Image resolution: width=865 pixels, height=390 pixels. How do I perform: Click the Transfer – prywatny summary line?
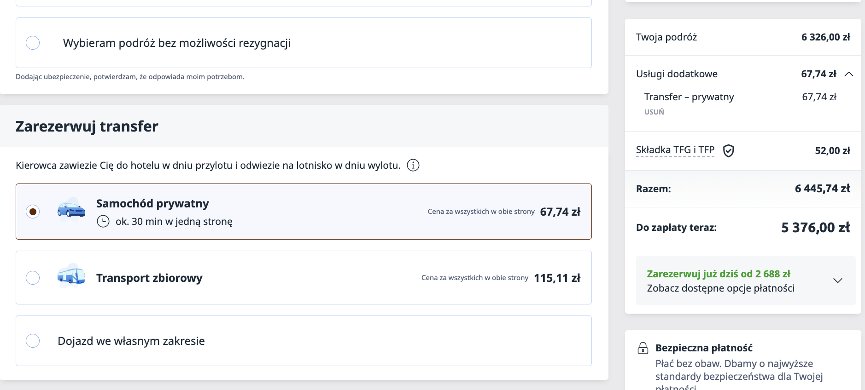pyautogui.click(x=689, y=97)
